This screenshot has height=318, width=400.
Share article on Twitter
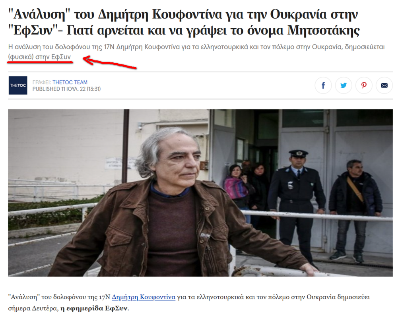point(344,85)
